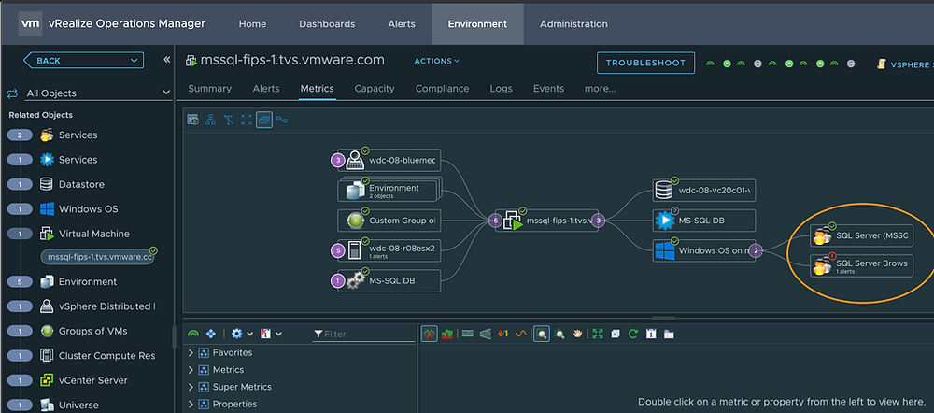
Task: Open Administration in top navigation
Action: pos(573,24)
